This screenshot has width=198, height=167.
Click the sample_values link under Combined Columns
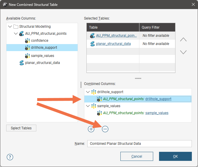tap(157, 113)
